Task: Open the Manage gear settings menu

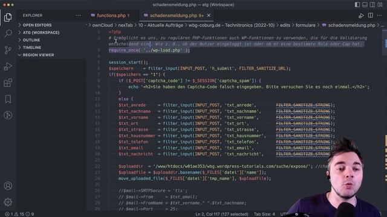Action: click(8, 202)
